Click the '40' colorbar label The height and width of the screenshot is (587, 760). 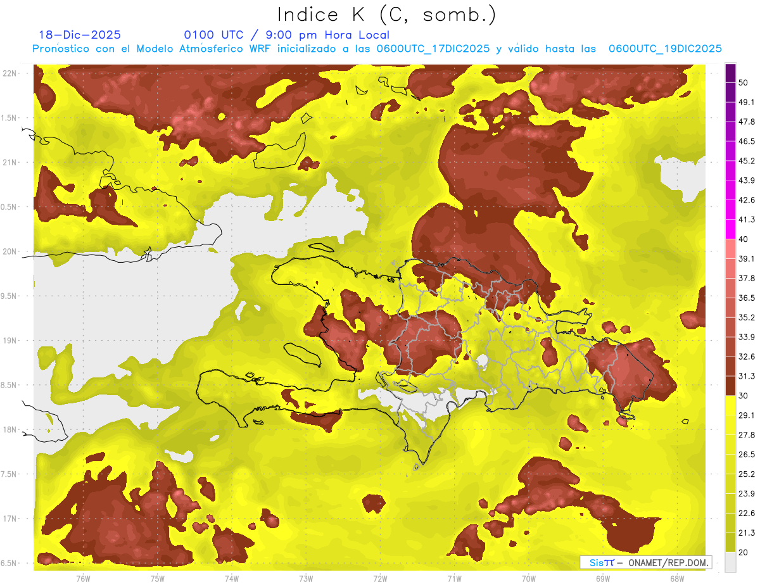tap(744, 239)
